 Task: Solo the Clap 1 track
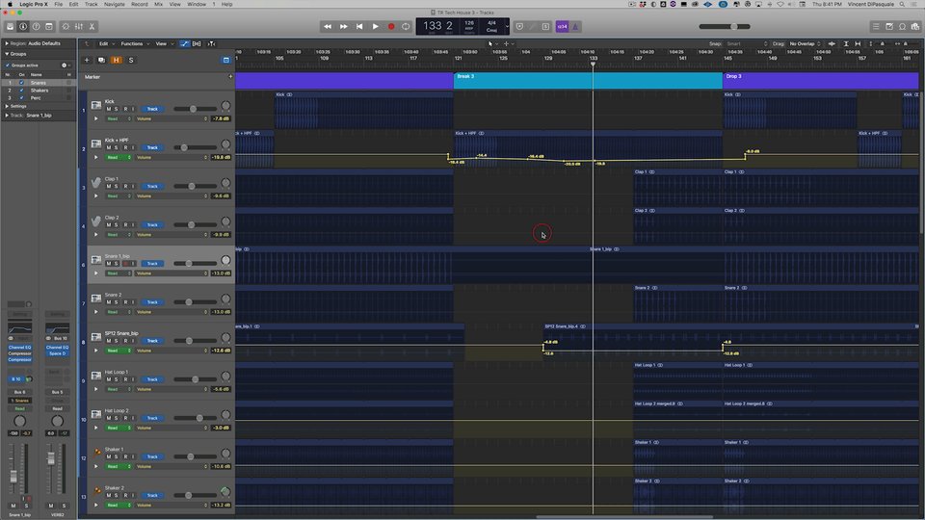(x=117, y=186)
